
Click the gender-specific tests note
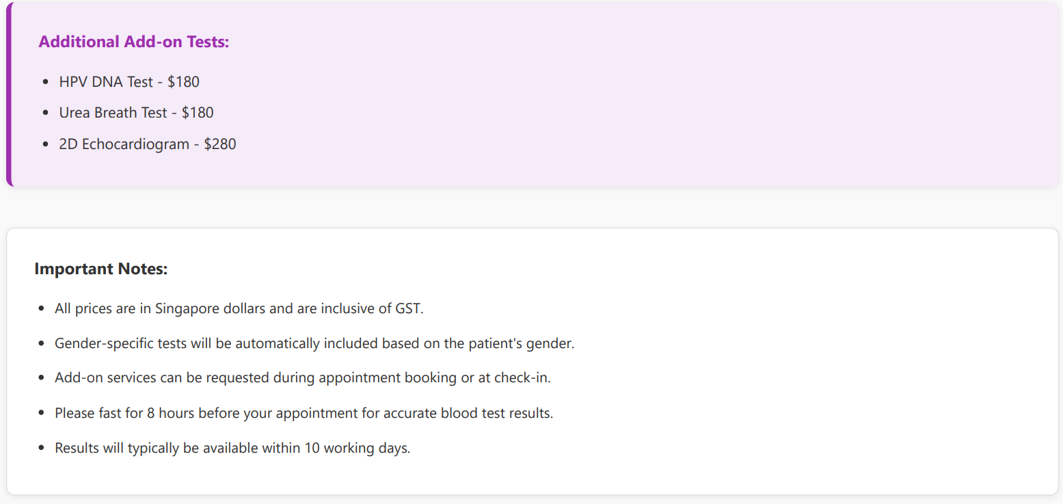314,343
